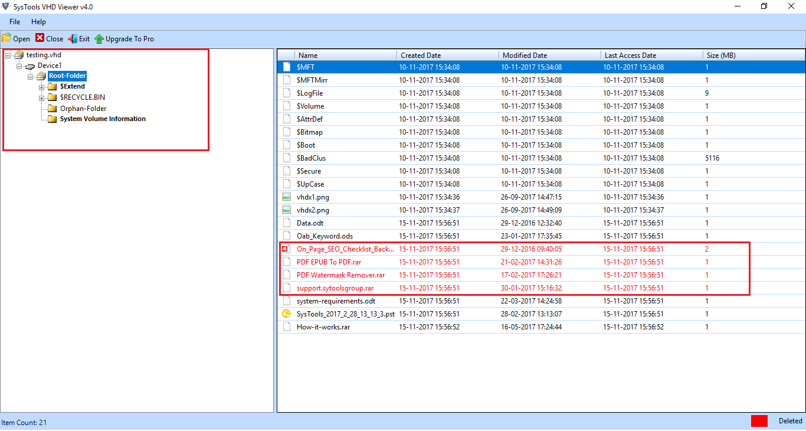Select the $Secure file name
Image resolution: width=806 pixels, height=431 pixels.
point(309,171)
